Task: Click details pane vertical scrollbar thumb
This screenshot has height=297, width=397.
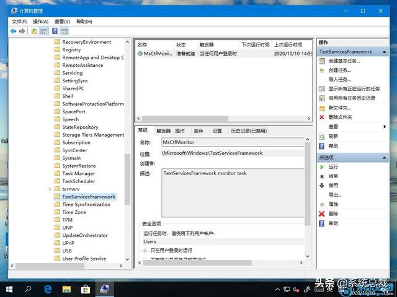Action: pyautogui.click(x=308, y=184)
